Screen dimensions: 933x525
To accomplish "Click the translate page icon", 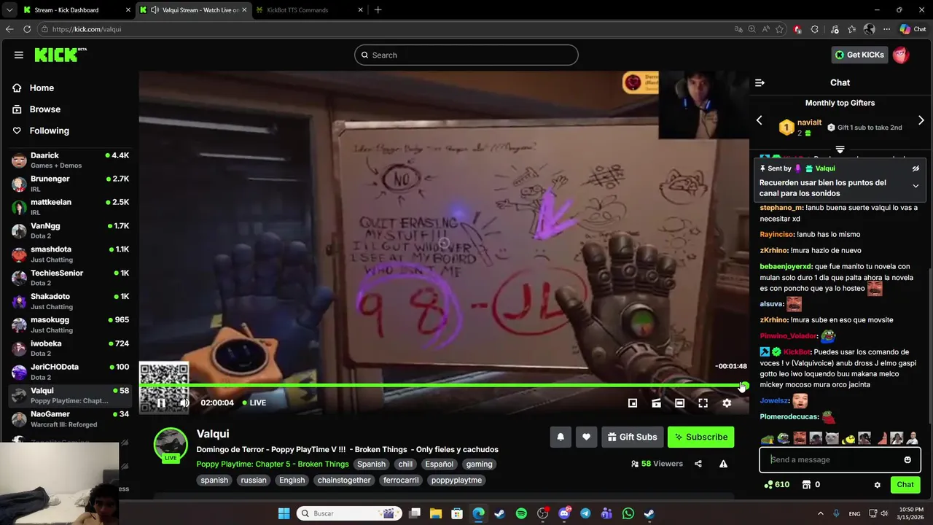I will (x=738, y=29).
